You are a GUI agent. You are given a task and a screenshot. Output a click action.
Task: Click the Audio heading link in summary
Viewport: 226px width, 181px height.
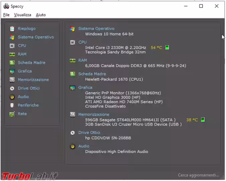point(84,146)
